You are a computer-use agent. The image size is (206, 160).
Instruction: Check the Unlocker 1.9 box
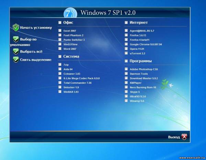pyautogui.click(x=60, y=87)
